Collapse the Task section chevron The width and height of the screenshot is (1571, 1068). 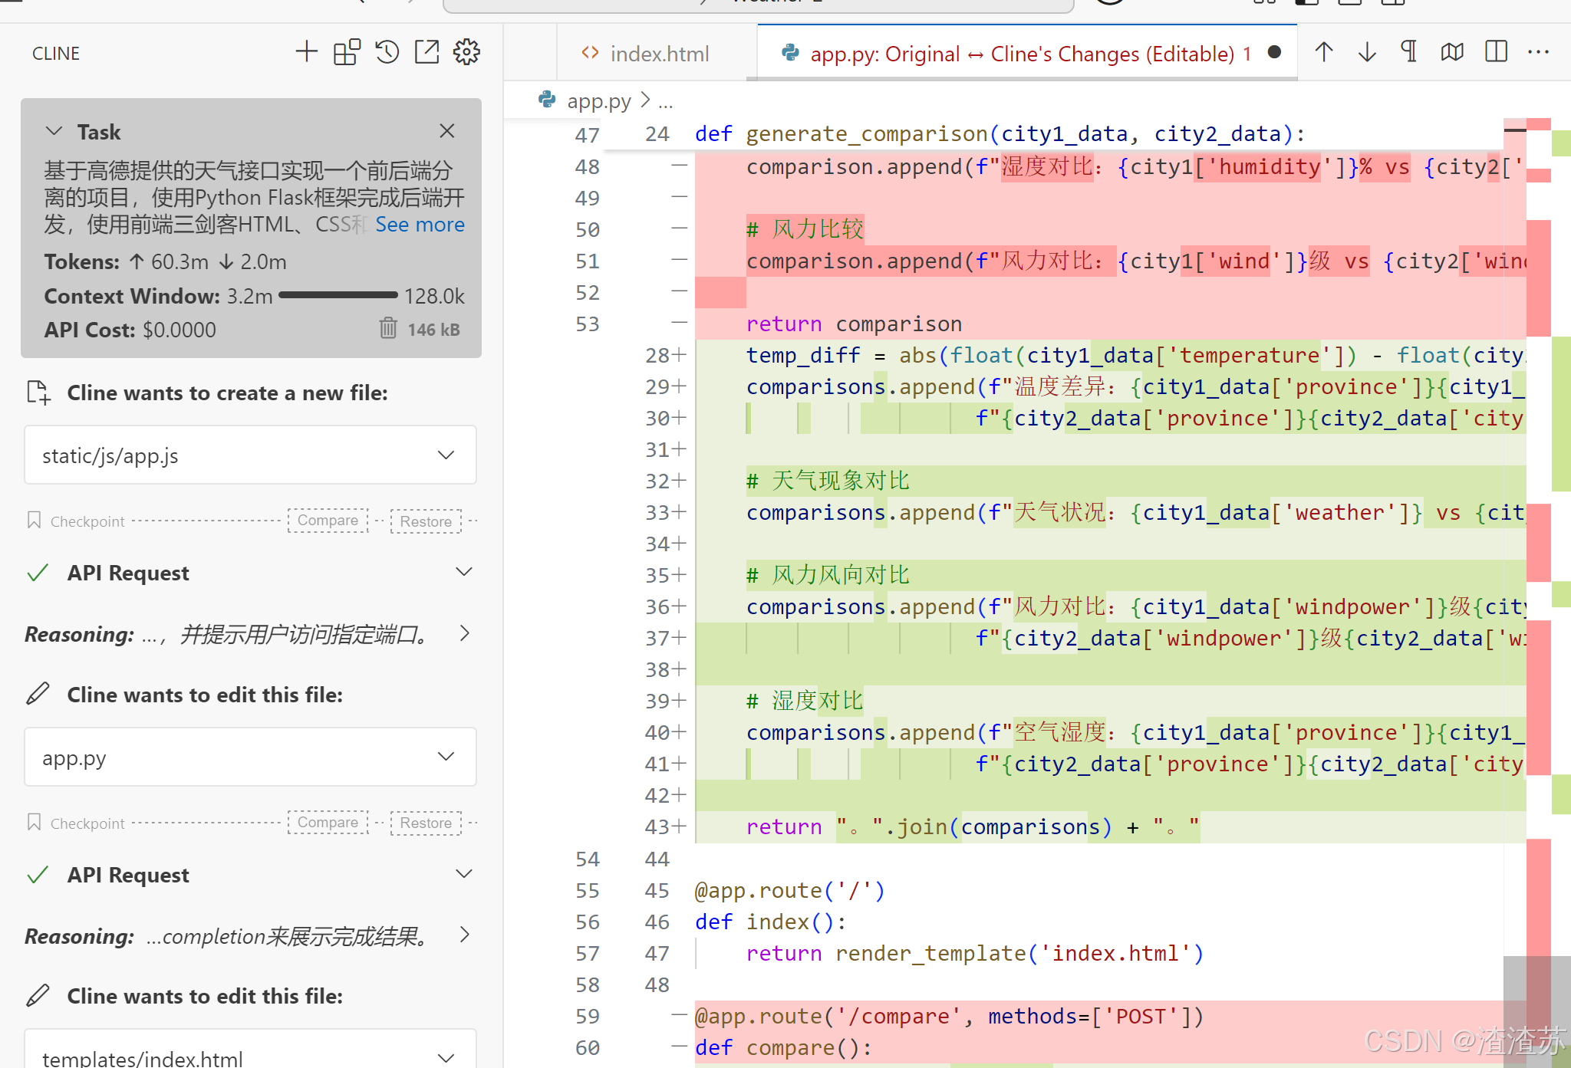click(x=54, y=132)
